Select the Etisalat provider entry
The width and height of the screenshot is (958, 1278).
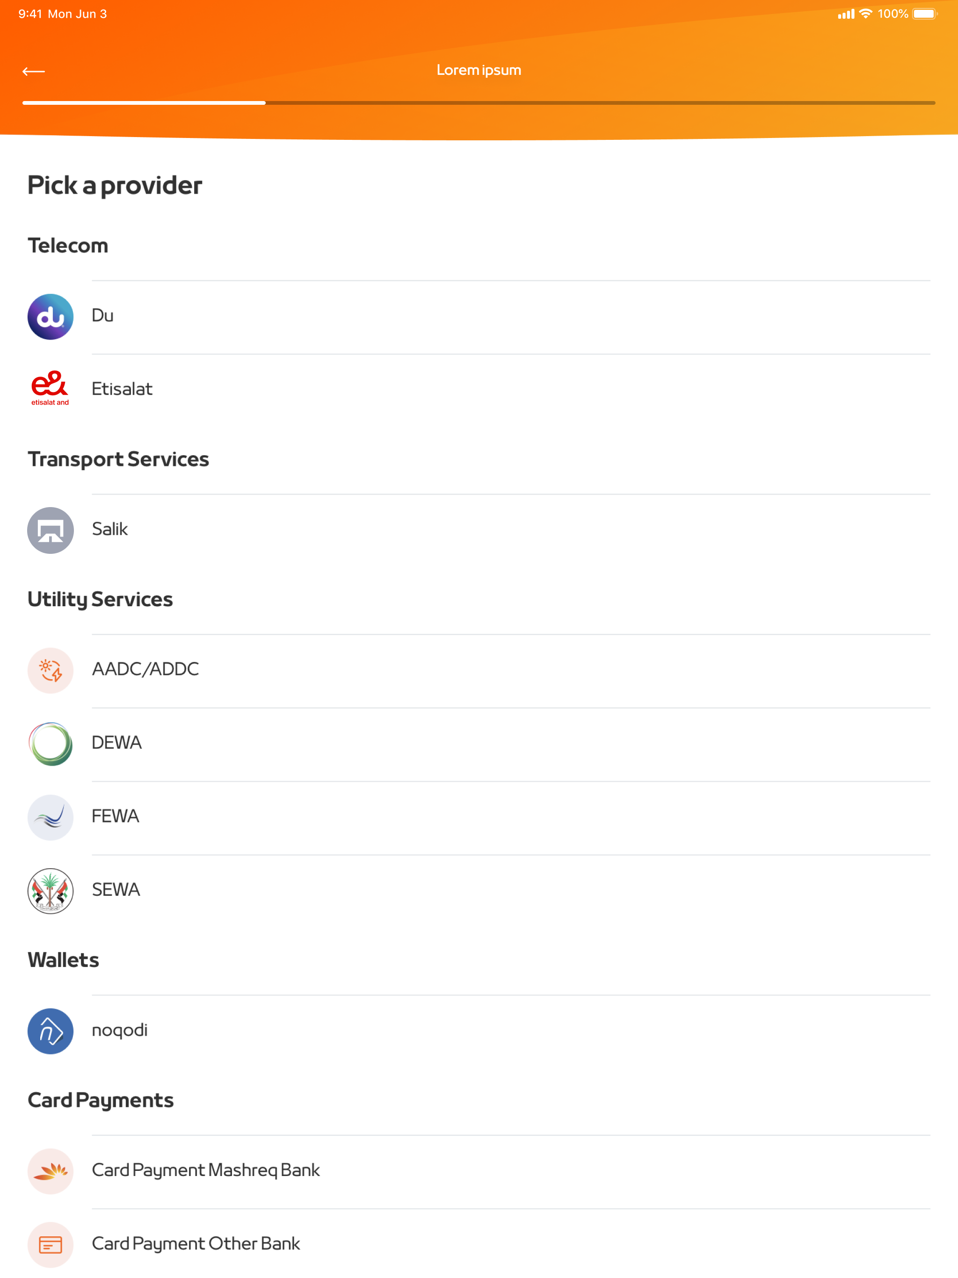pyautogui.click(x=405, y=388)
